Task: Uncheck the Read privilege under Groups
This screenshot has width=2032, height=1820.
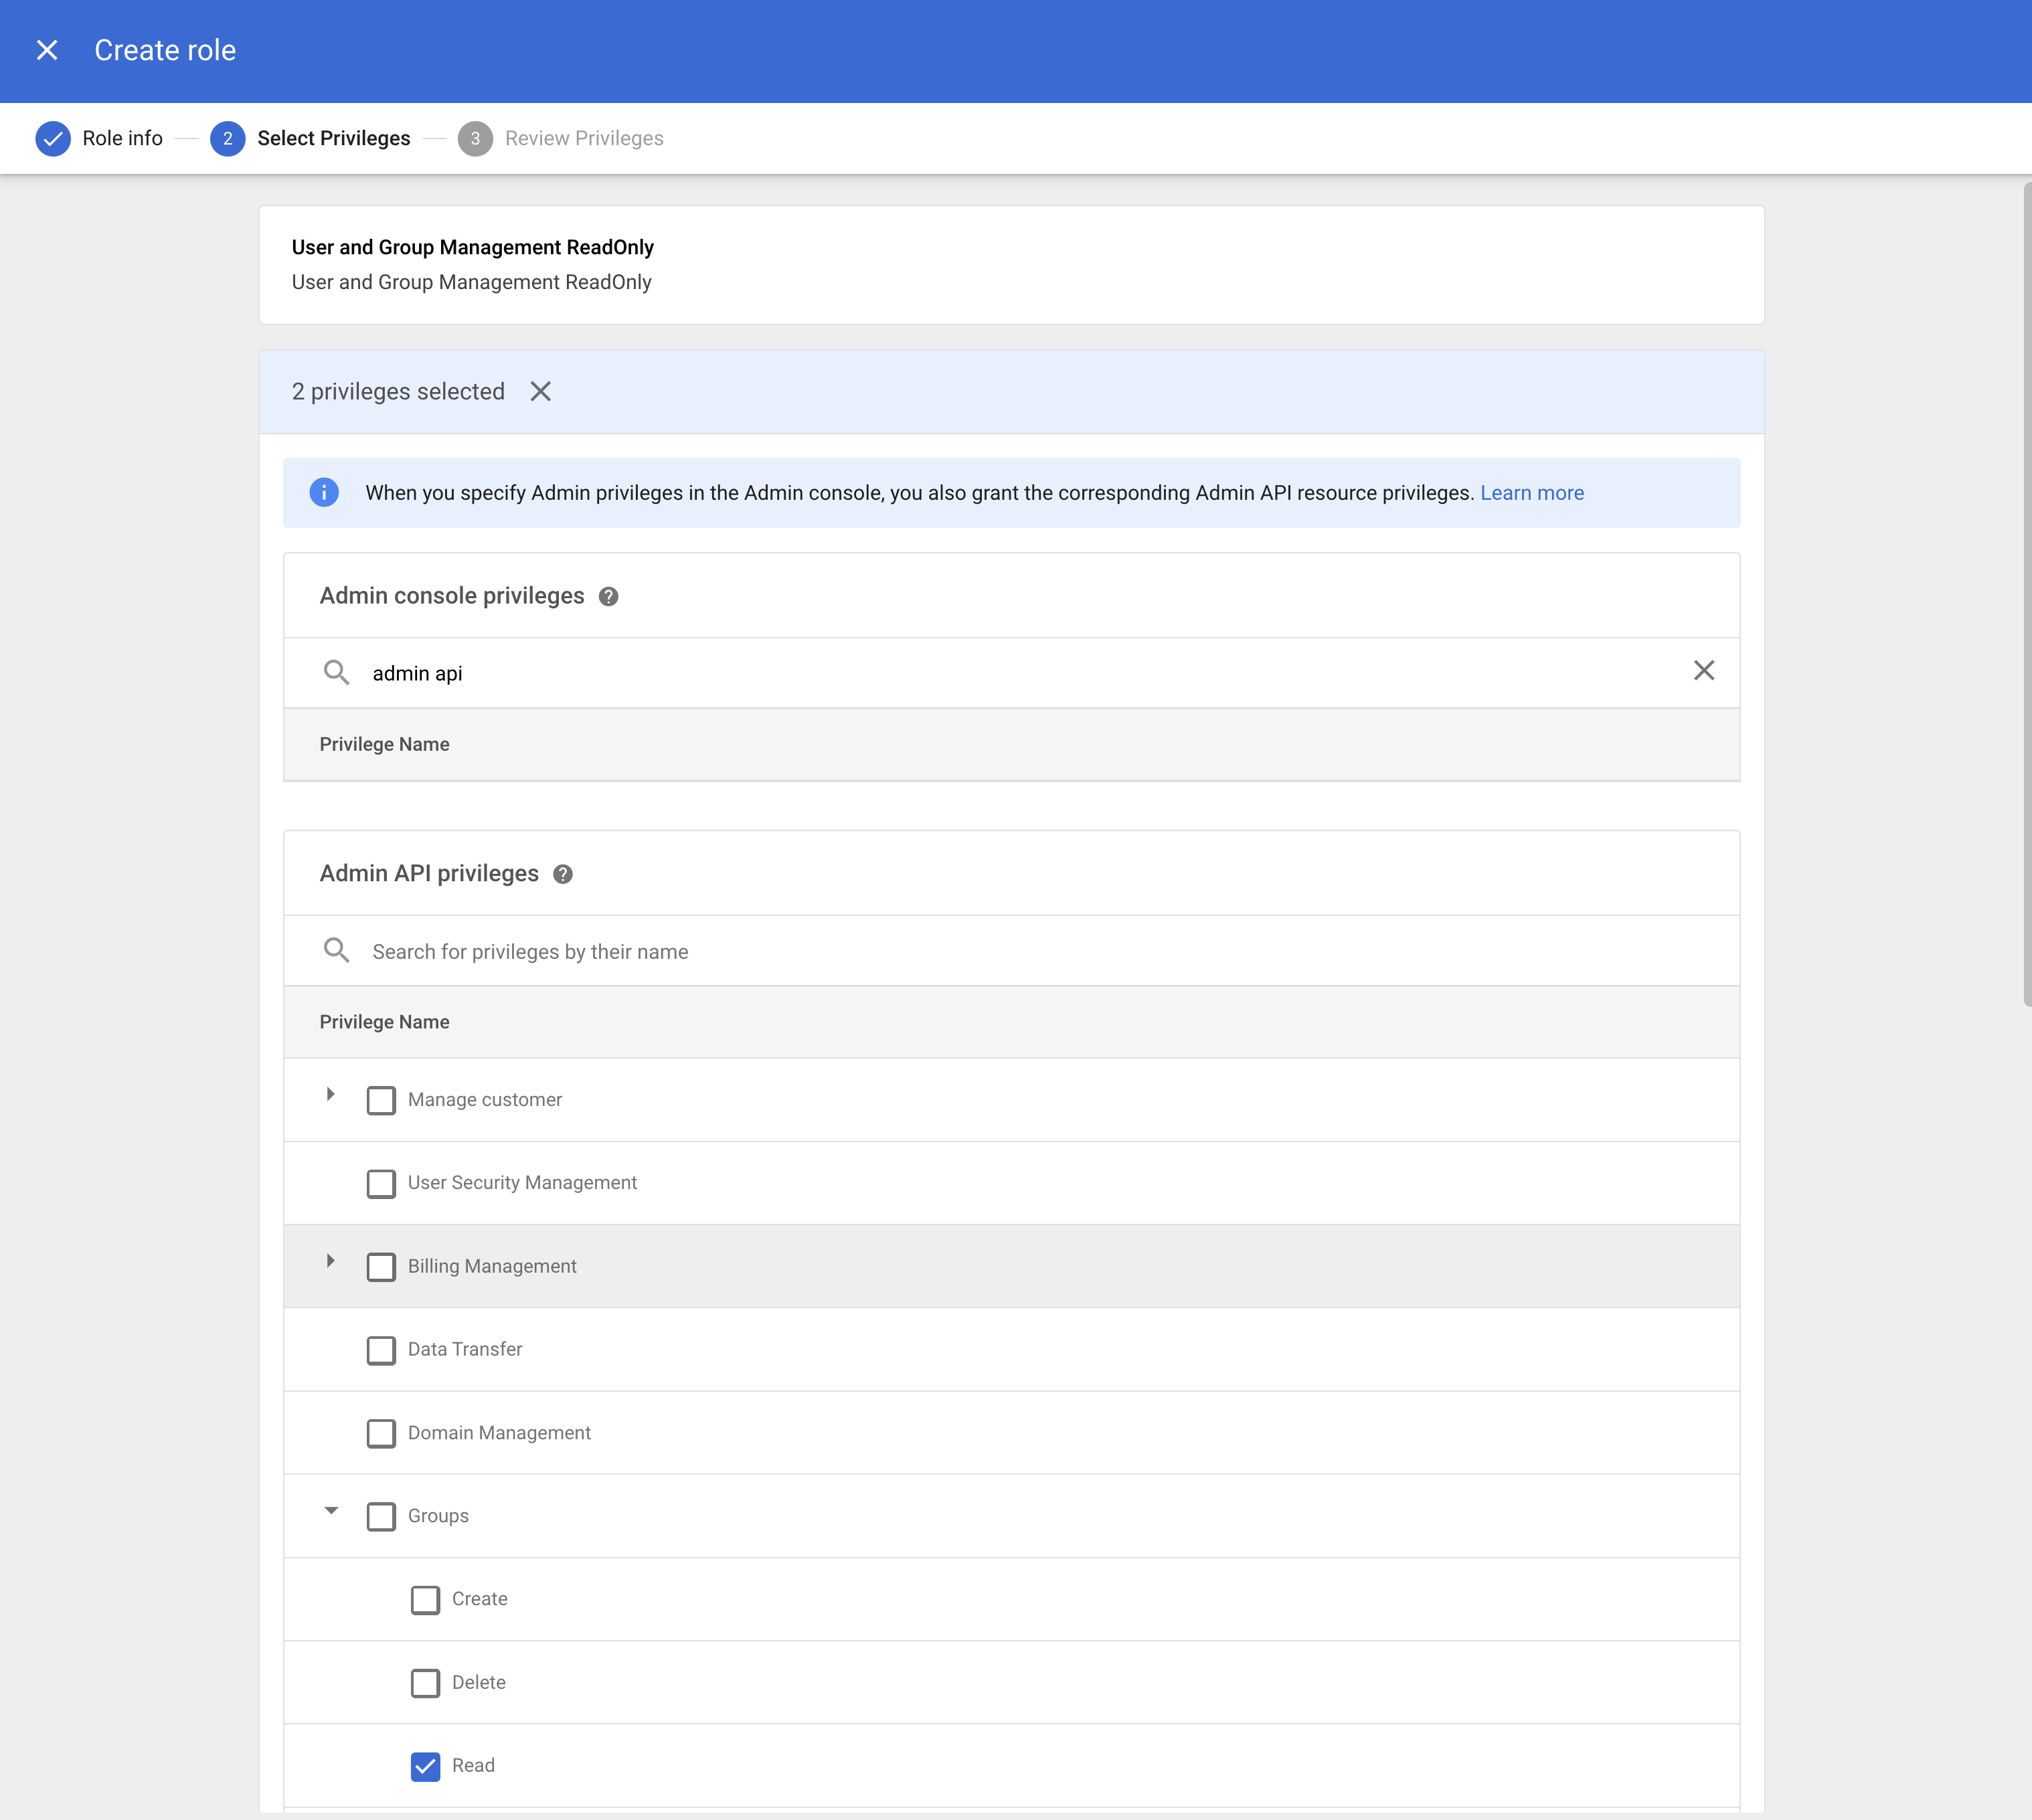Action: (x=425, y=1766)
